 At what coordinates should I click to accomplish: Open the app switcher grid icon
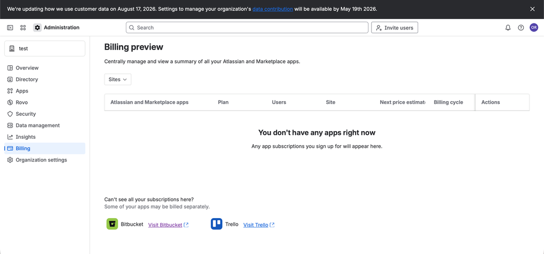23,27
